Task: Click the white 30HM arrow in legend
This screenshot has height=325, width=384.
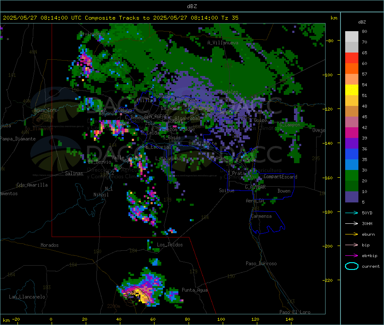Action: coord(352,223)
